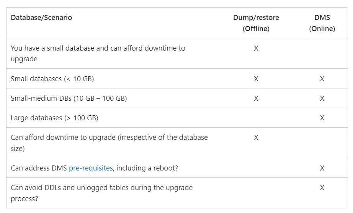Screen dimensions: 353x213
Task: Select the 'Large databases (> 100 GB)' text
Action: (54, 118)
